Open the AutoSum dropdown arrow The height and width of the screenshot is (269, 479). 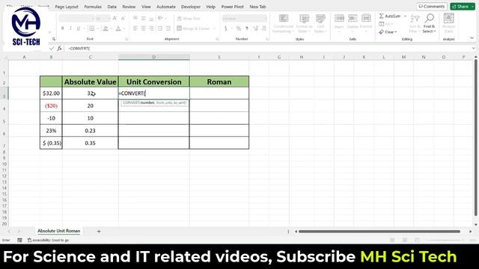pos(406,16)
